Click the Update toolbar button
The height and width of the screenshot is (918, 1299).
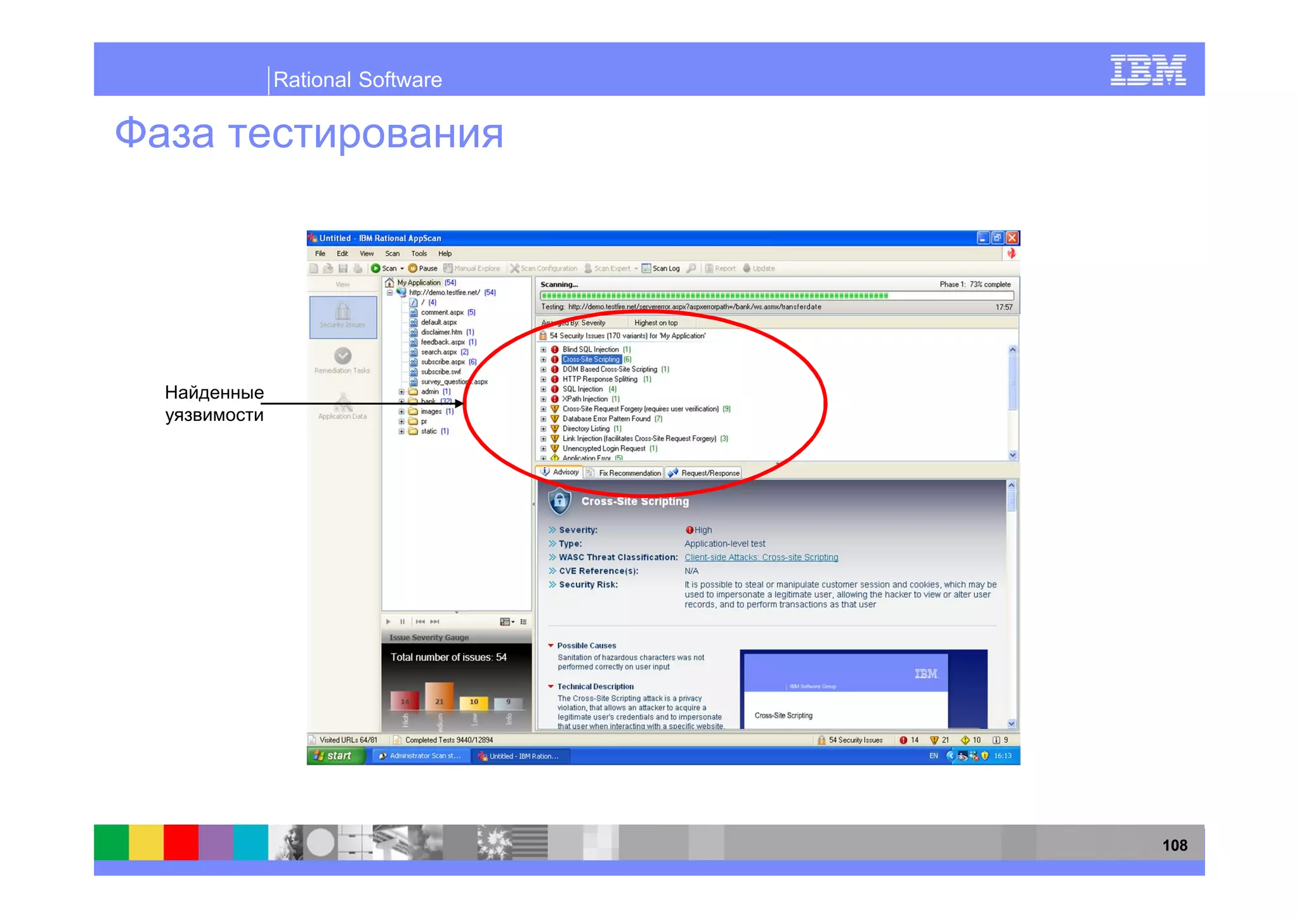[759, 268]
